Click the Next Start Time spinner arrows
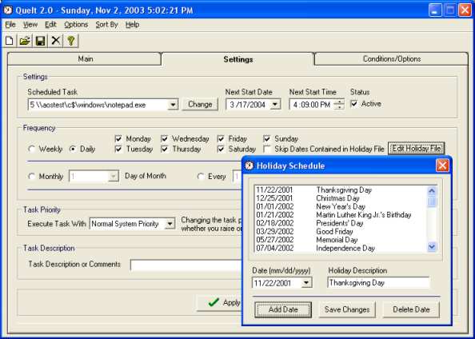The image size is (475, 339). point(339,105)
